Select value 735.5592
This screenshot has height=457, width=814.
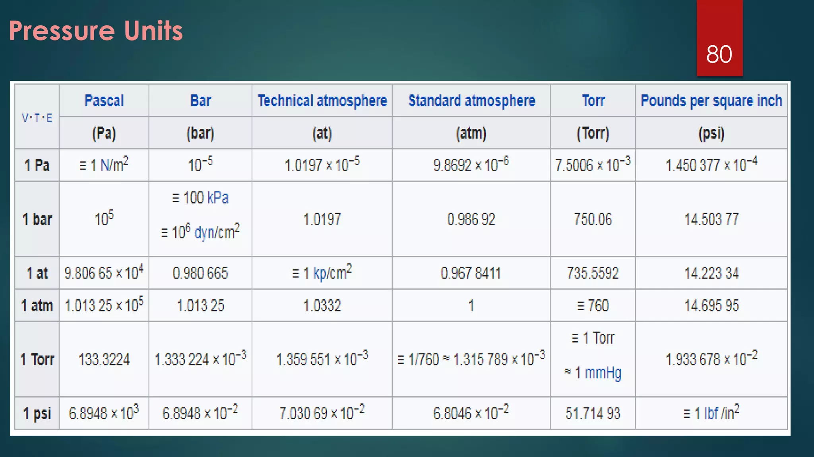click(x=593, y=273)
